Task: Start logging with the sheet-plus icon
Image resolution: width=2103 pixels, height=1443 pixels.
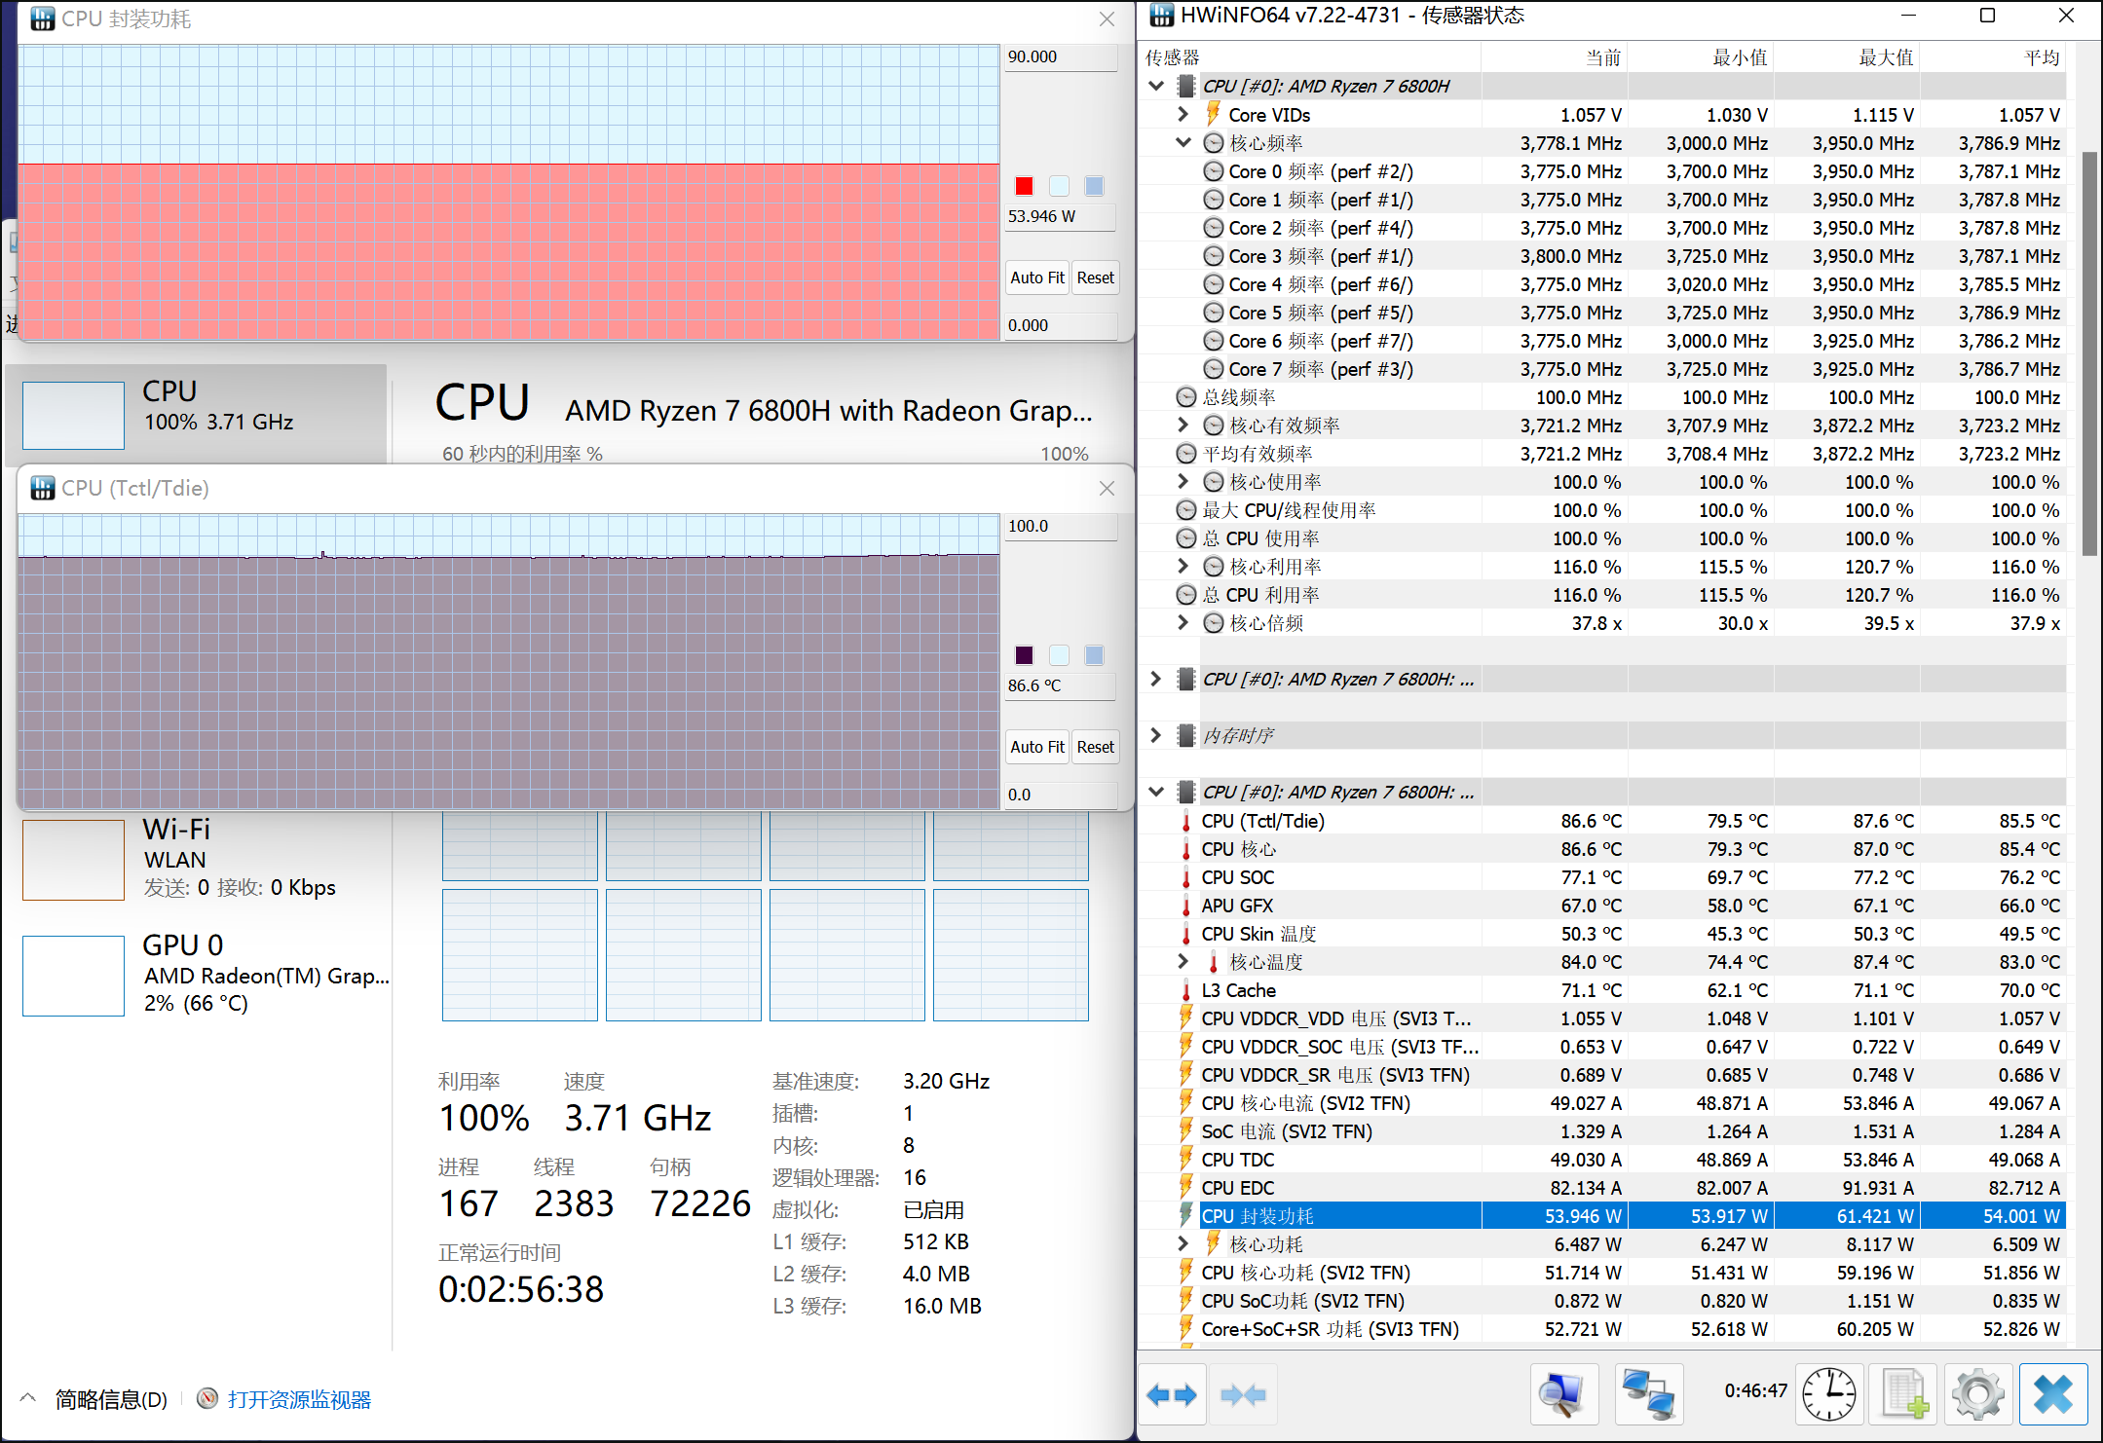Action: coord(1904,1395)
